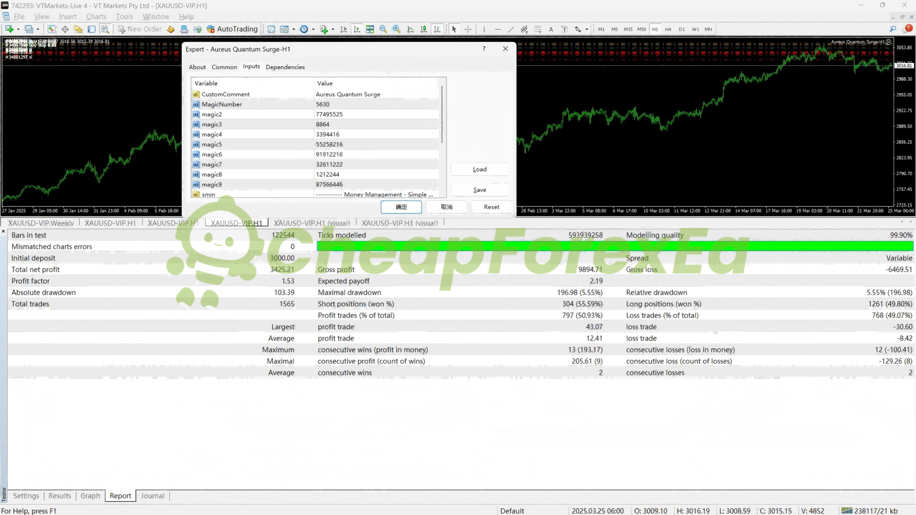Screen dimensions: 916x515
Task: Select the Candlesticks chart icon
Action: pos(424,29)
